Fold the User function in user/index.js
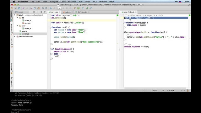Image resolution: width=201 pixels, height=113 pixels. click(123, 23)
